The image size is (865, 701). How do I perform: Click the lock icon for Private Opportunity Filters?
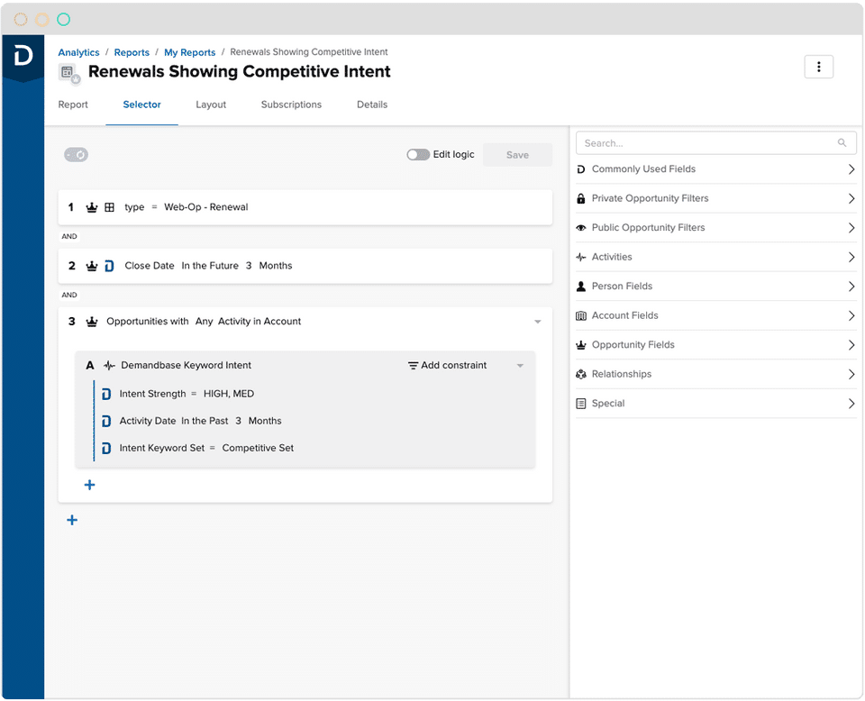point(581,198)
